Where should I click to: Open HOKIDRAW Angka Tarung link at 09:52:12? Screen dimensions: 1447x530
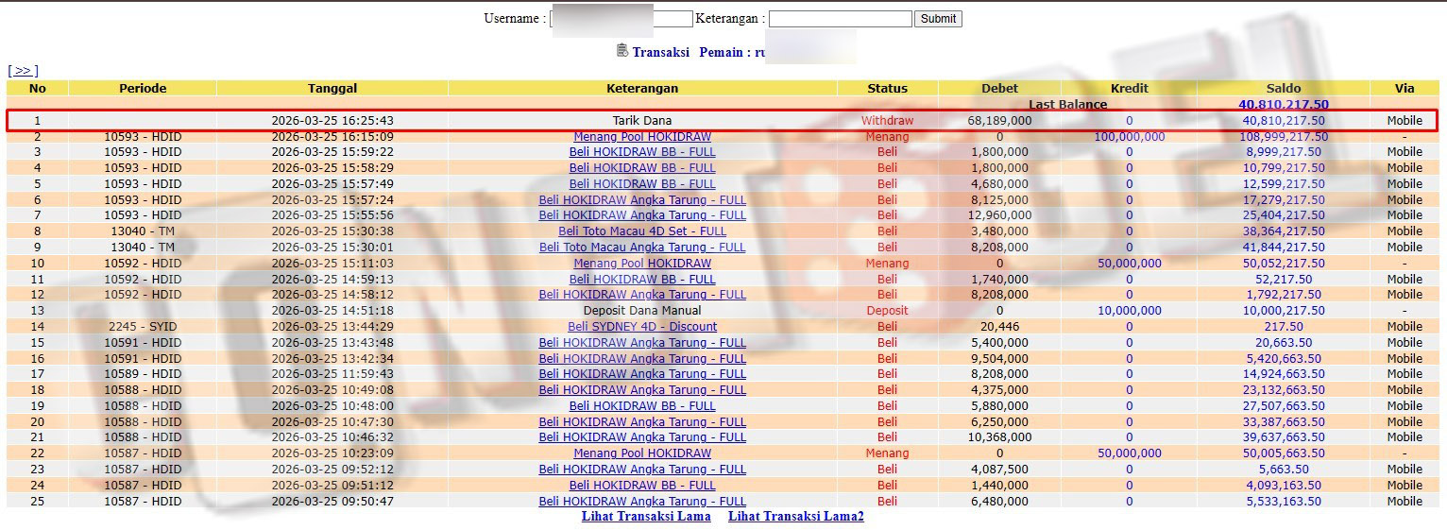642,470
